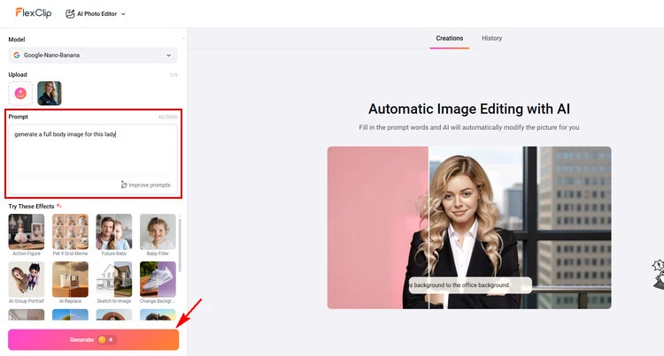
Task: Click the FlexClip logo
Action: point(33,13)
